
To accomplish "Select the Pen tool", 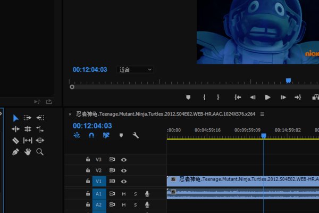I will tap(15, 152).
